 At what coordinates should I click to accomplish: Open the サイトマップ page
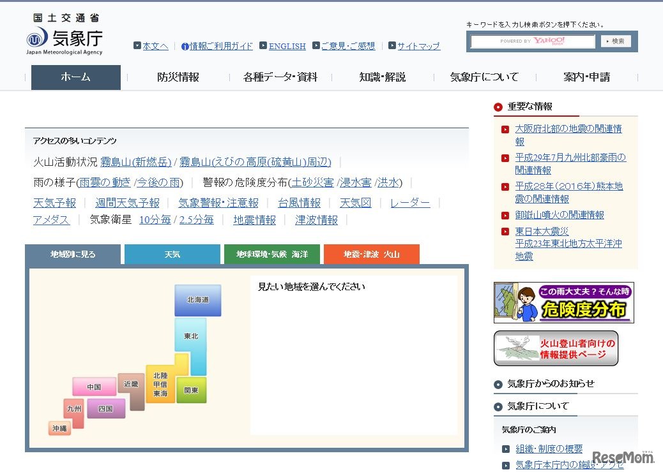pos(416,46)
